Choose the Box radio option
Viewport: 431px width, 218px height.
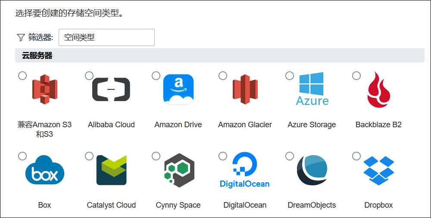22,156
